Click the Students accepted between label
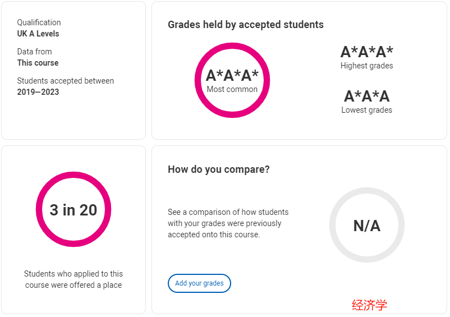The width and height of the screenshot is (450, 317). click(66, 81)
